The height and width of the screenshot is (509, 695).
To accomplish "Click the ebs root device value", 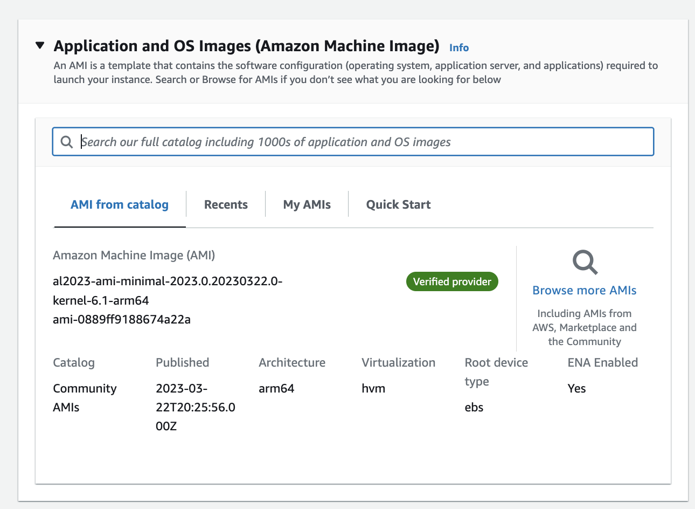I will coord(474,407).
